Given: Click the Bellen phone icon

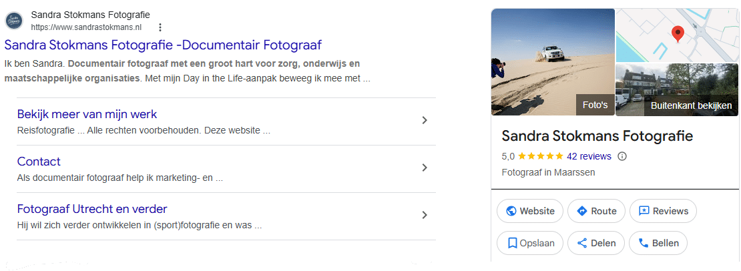Looking at the screenshot, I should (644, 243).
